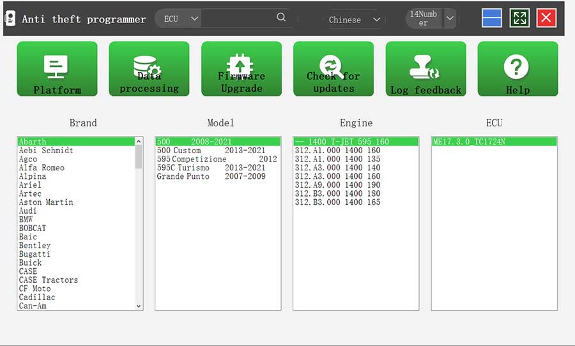Click the search text input field
Screen dimensions: 575x346
(x=238, y=18)
